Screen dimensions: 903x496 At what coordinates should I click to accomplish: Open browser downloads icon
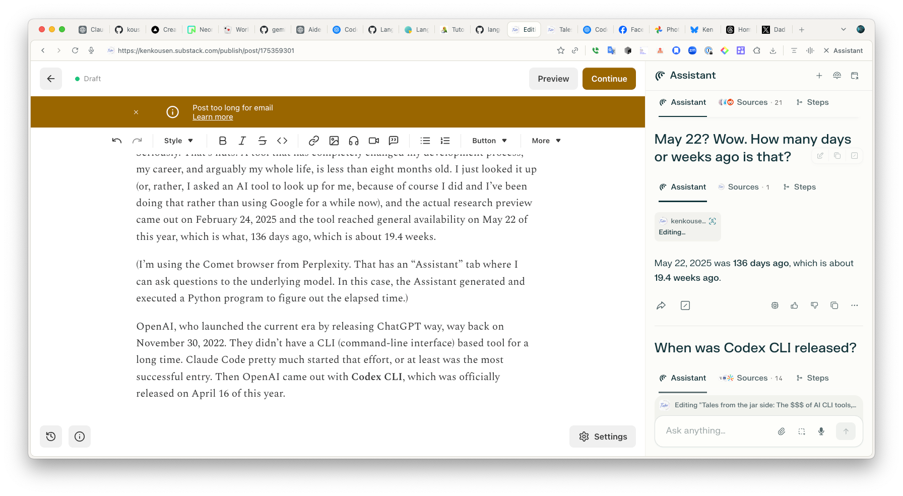[773, 50]
